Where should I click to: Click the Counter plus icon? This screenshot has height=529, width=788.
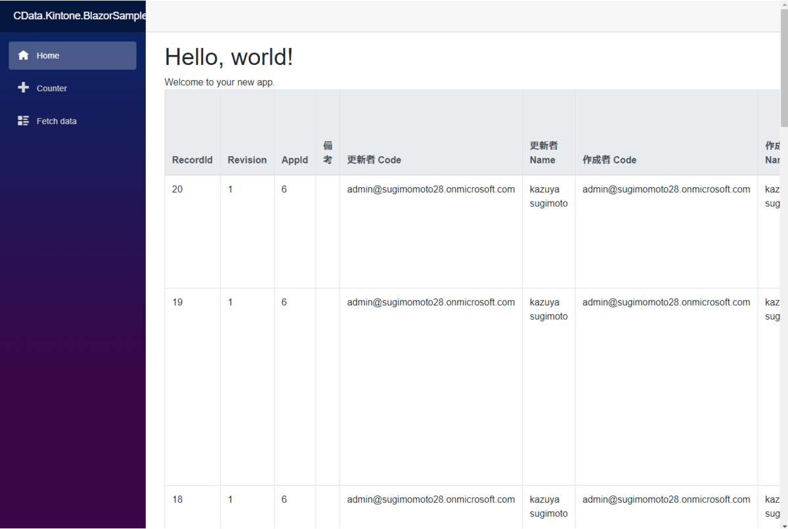click(x=24, y=87)
